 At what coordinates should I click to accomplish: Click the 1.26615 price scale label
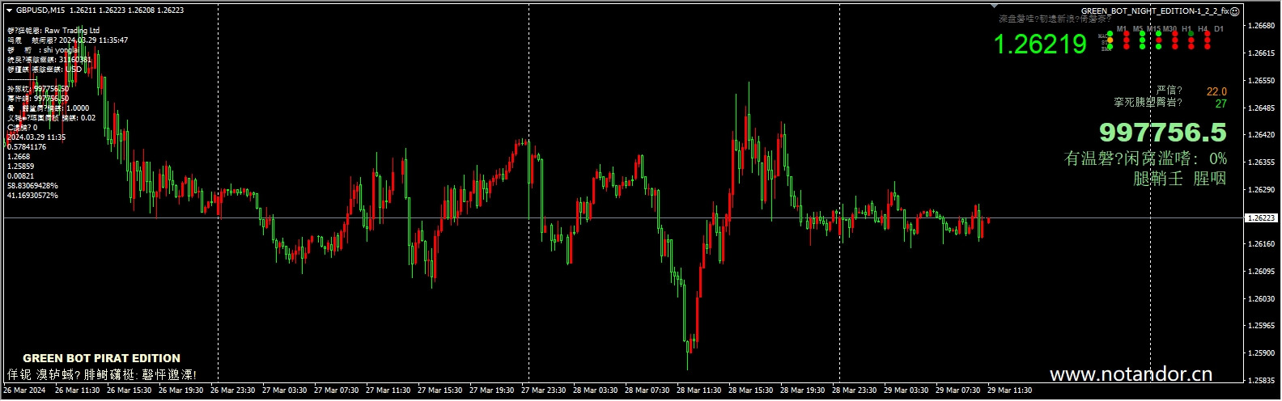point(1263,53)
